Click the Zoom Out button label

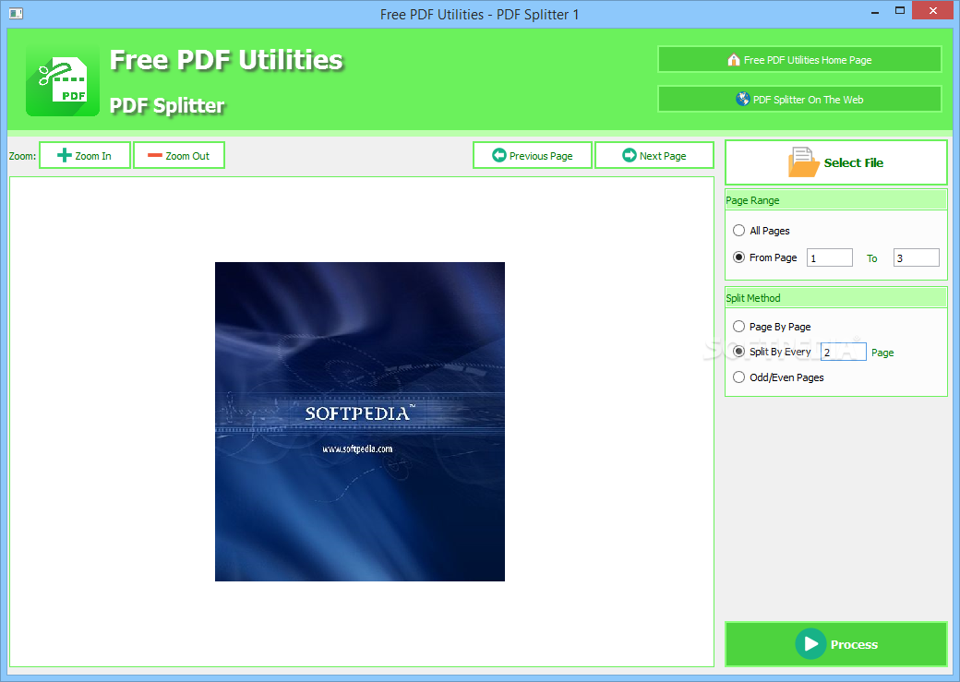[187, 156]
